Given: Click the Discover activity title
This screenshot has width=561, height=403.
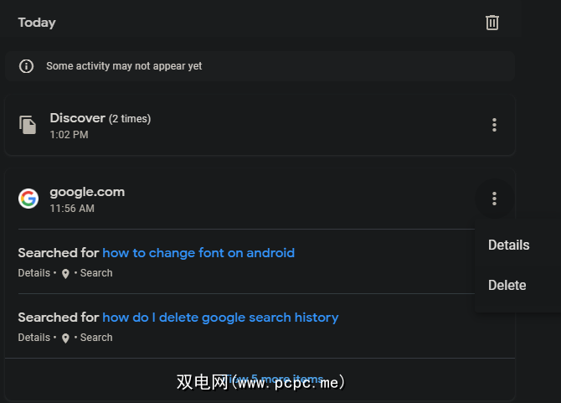Looking at the screenshot, I should click(77, 118).
